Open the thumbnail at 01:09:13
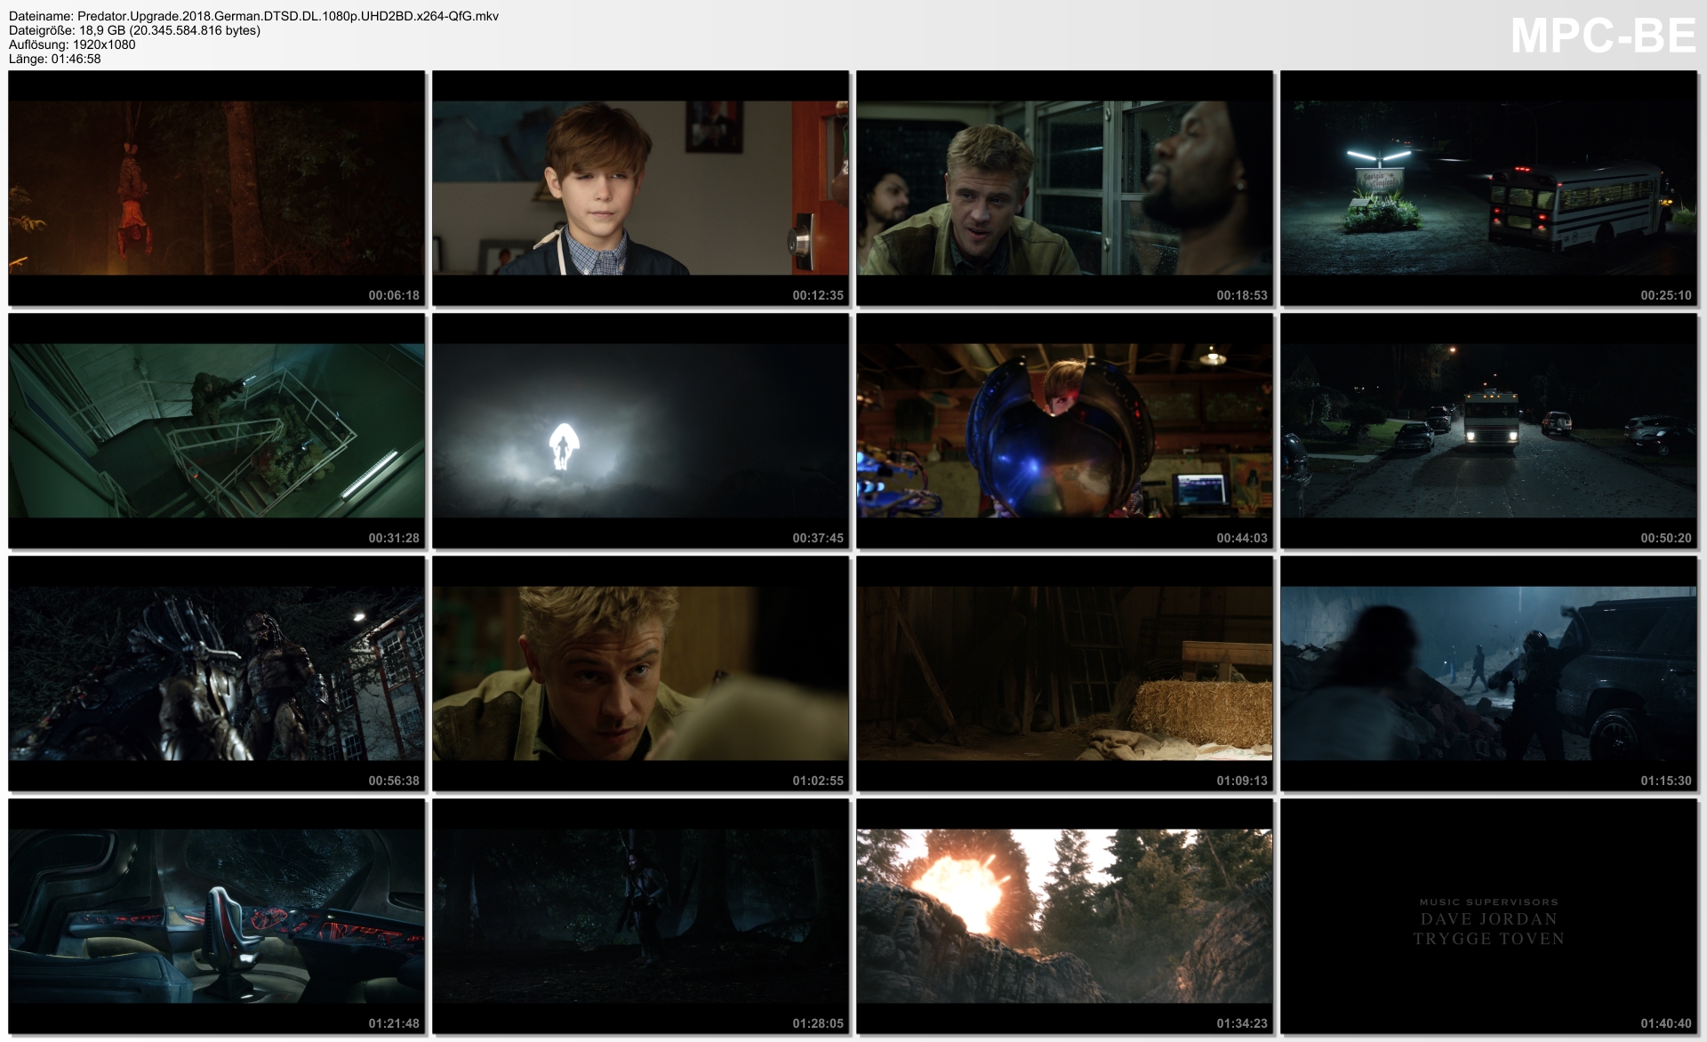This screenshot has height=1042, width=1707. pyautogui.click(x=1065, y=673)
